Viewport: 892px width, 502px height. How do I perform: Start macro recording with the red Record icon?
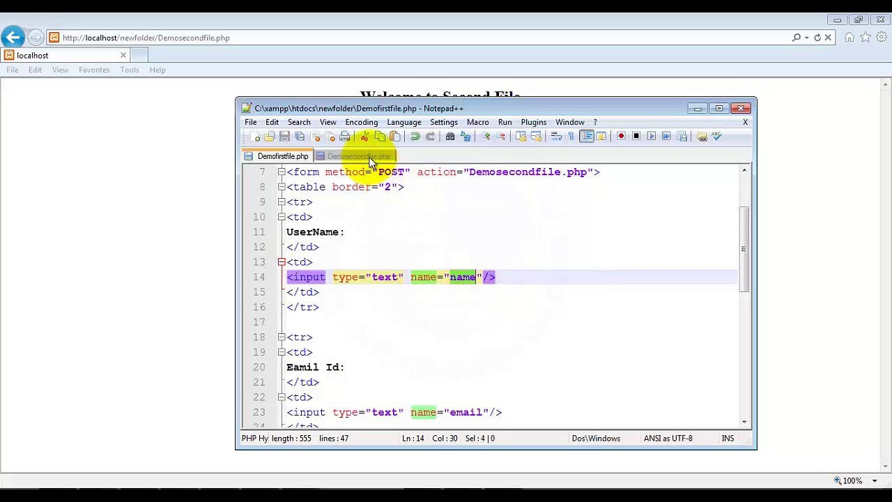coord(621,137)
